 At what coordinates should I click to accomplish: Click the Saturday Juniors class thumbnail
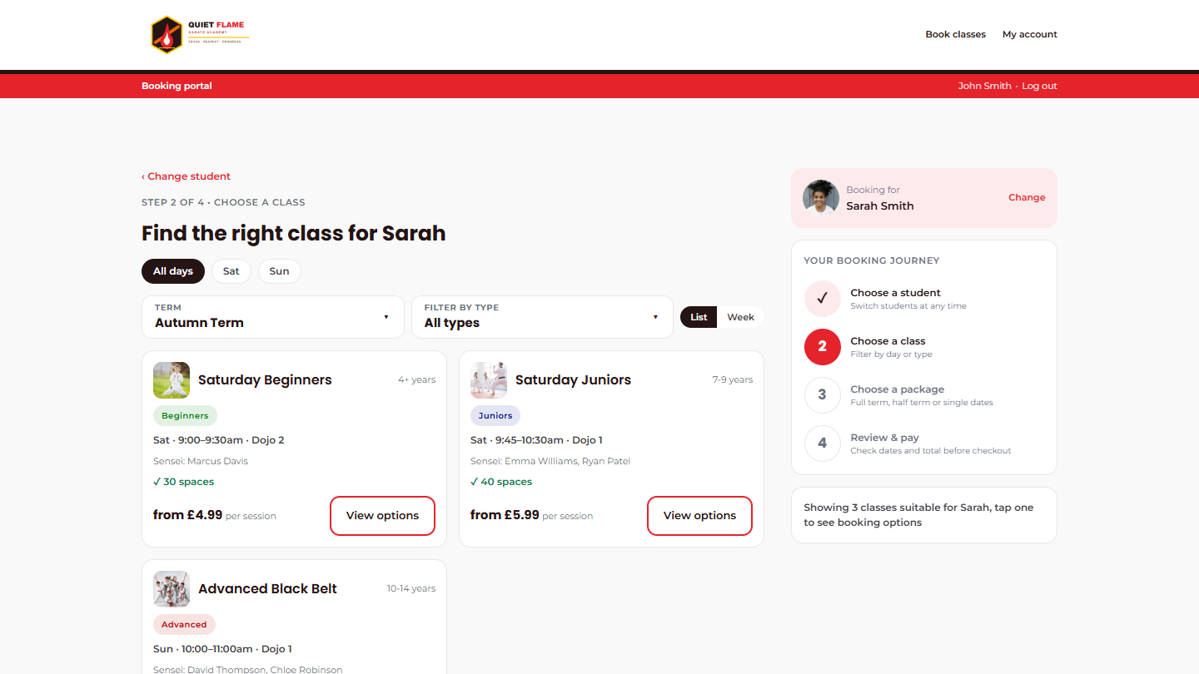tap(489, 380)
